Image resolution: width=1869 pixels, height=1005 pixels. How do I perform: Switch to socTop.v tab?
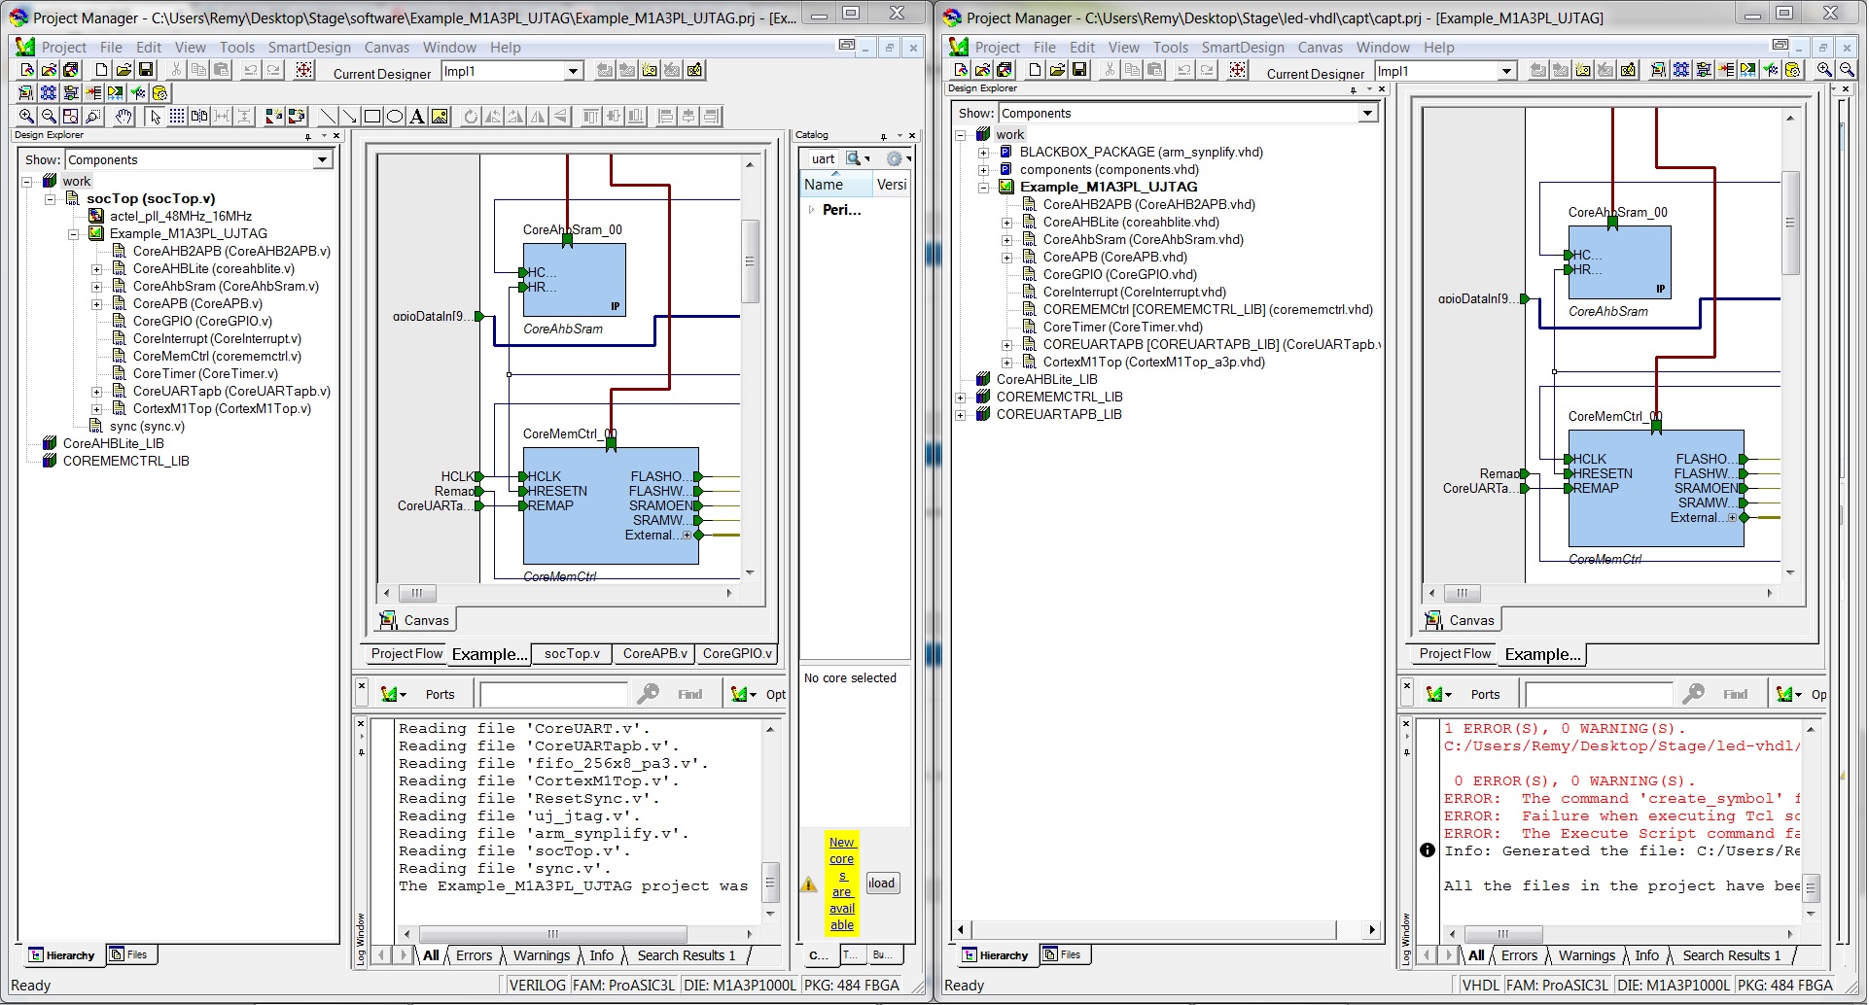coord(572,654)
